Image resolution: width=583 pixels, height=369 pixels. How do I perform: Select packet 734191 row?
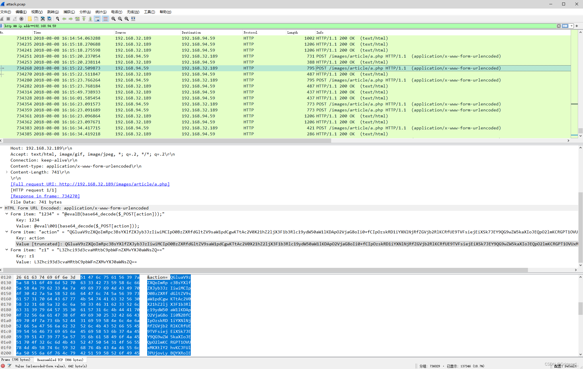click(285, 38)
